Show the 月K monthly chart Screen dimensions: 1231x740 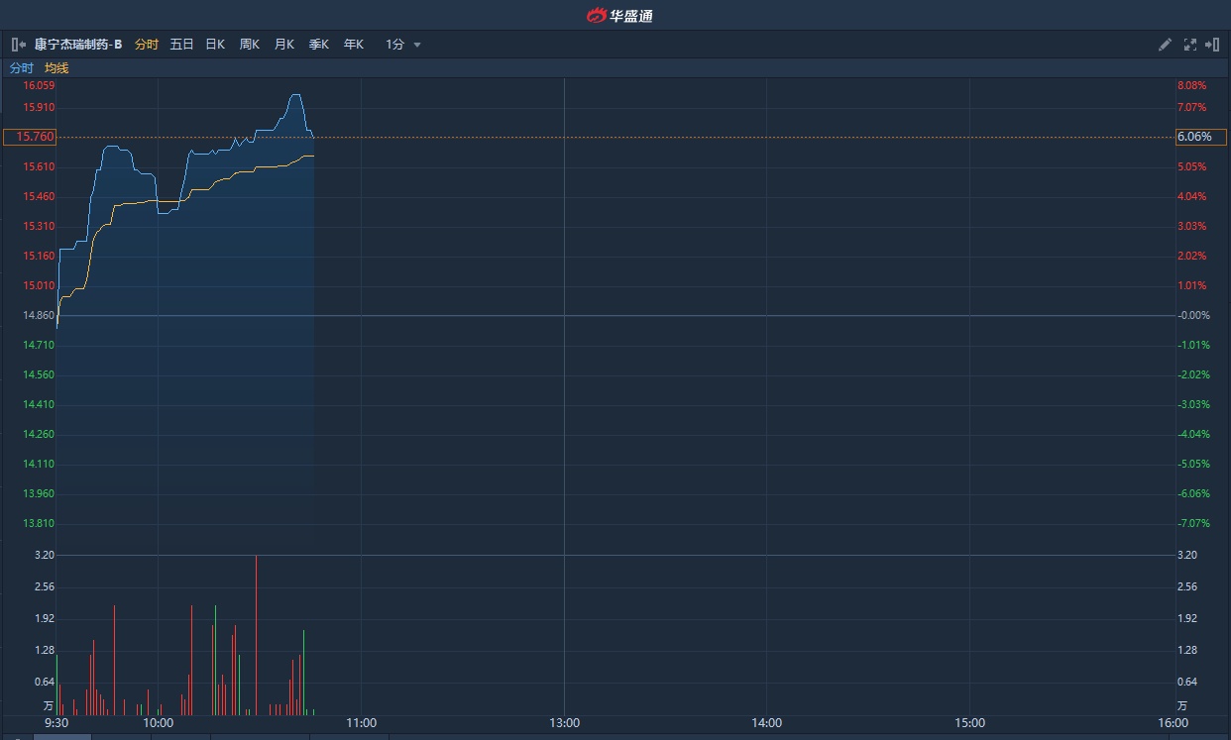pos(284,45)
